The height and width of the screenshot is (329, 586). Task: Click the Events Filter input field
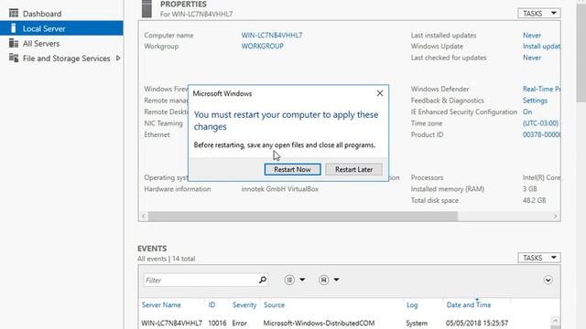(x=201, y=281)
